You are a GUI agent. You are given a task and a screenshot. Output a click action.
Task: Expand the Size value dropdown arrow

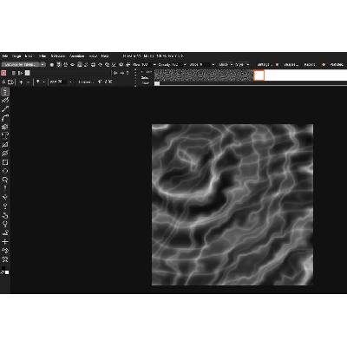coord(154,65)
